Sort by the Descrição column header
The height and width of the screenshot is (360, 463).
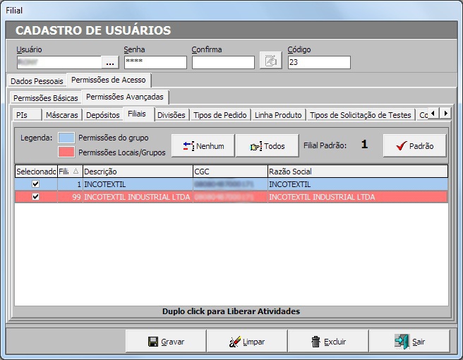click(x=137, y=172)
